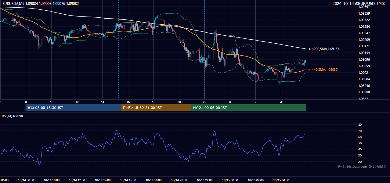This screenshot has height=183, width=390.
Task: Click RSI scale value 40
Action: click(x=360, y=149)
